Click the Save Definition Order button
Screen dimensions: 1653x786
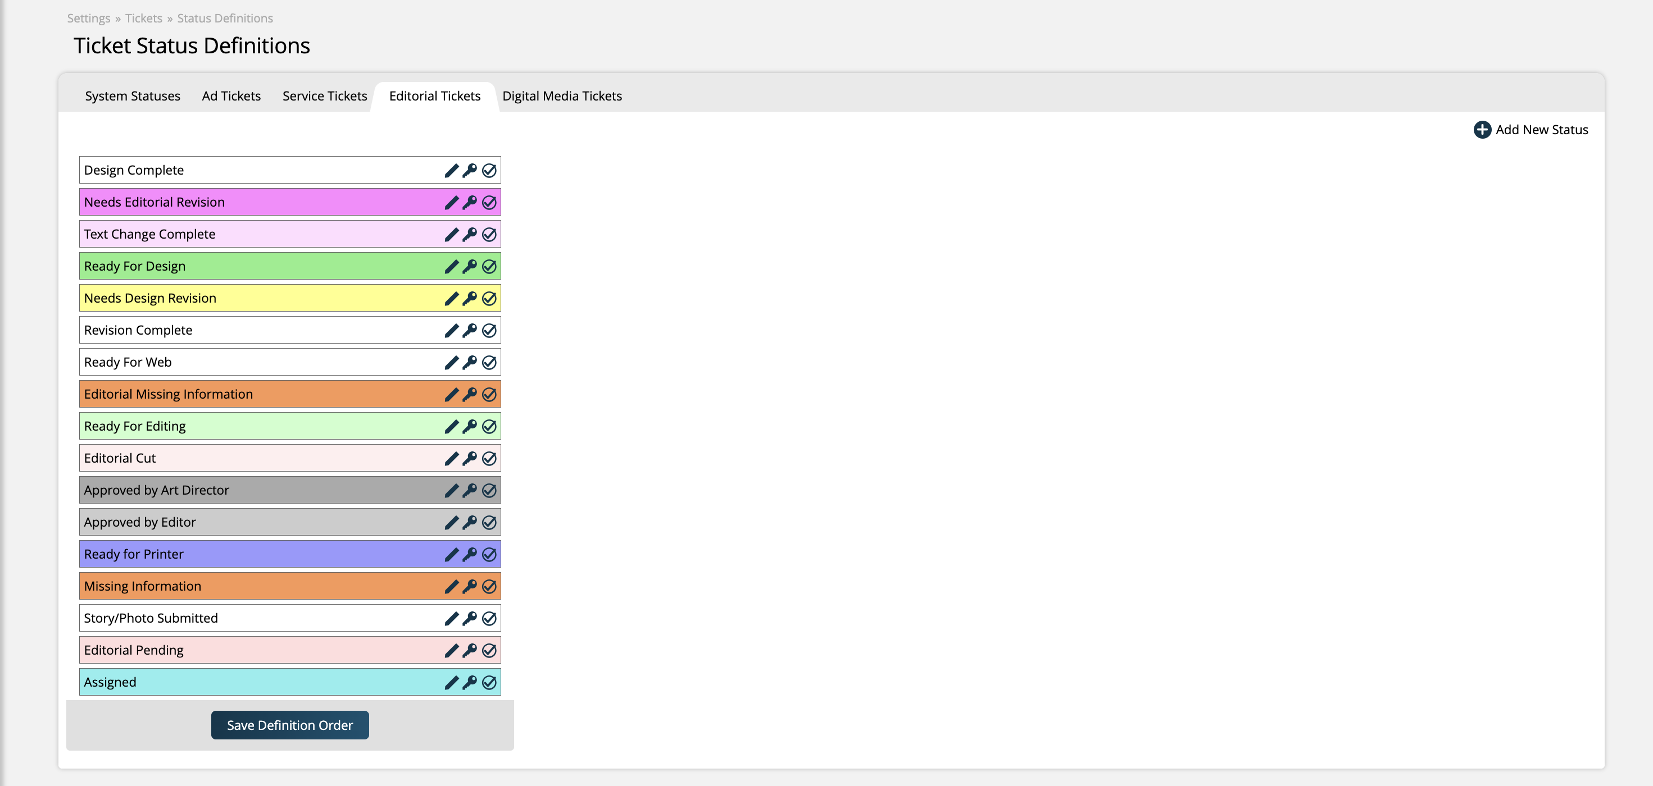coord(289,725)
